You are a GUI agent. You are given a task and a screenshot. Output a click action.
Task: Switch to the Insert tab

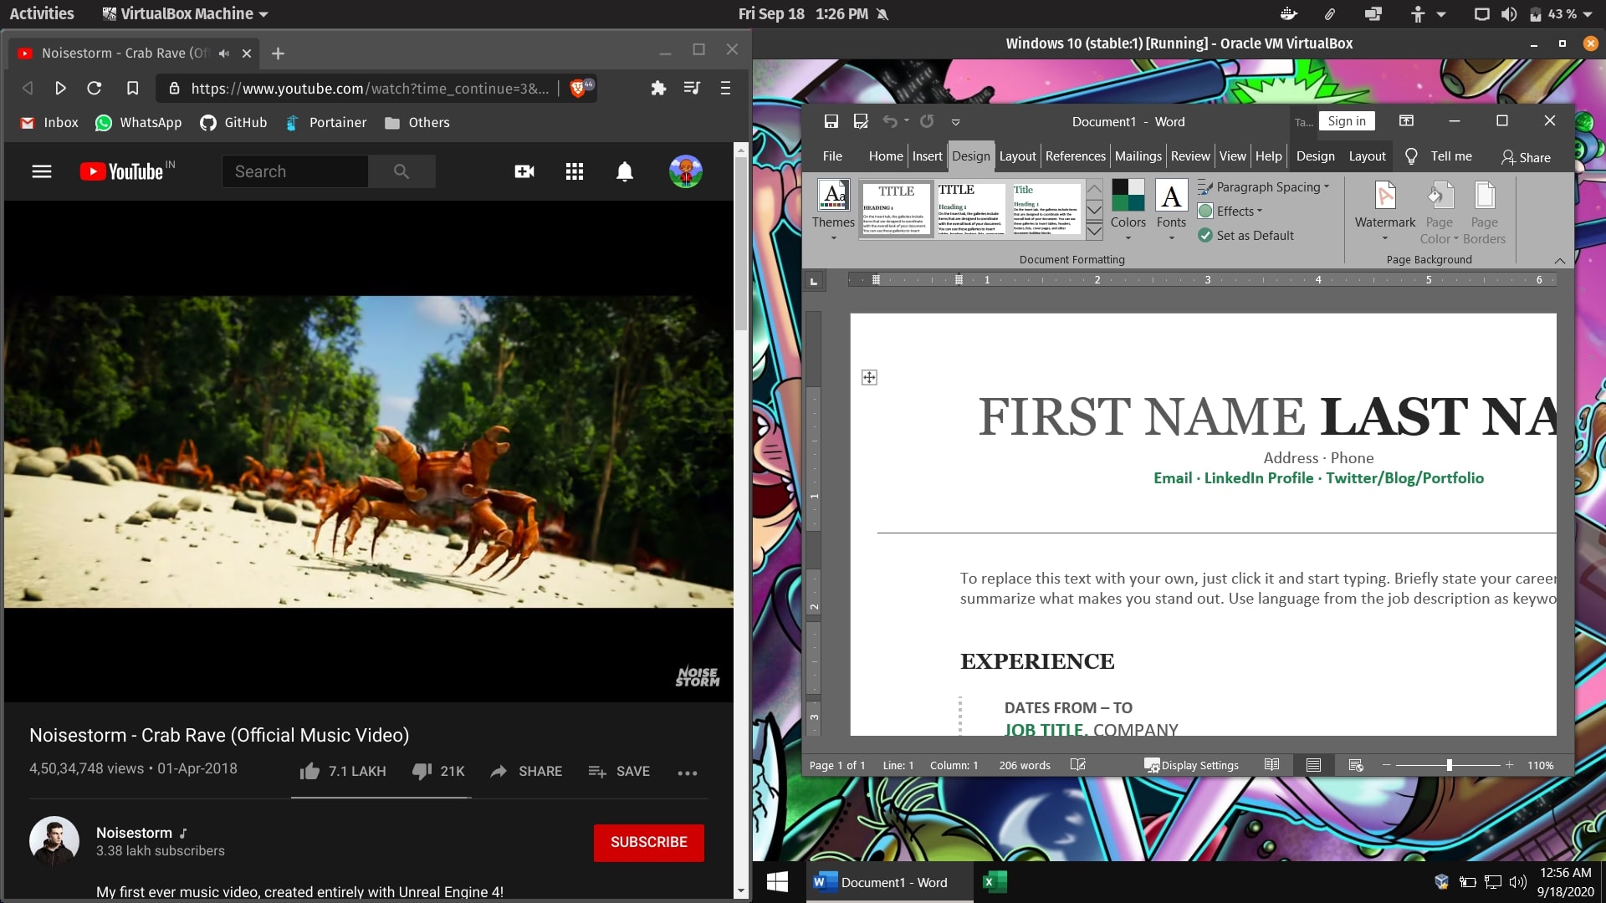coord(927,156)
